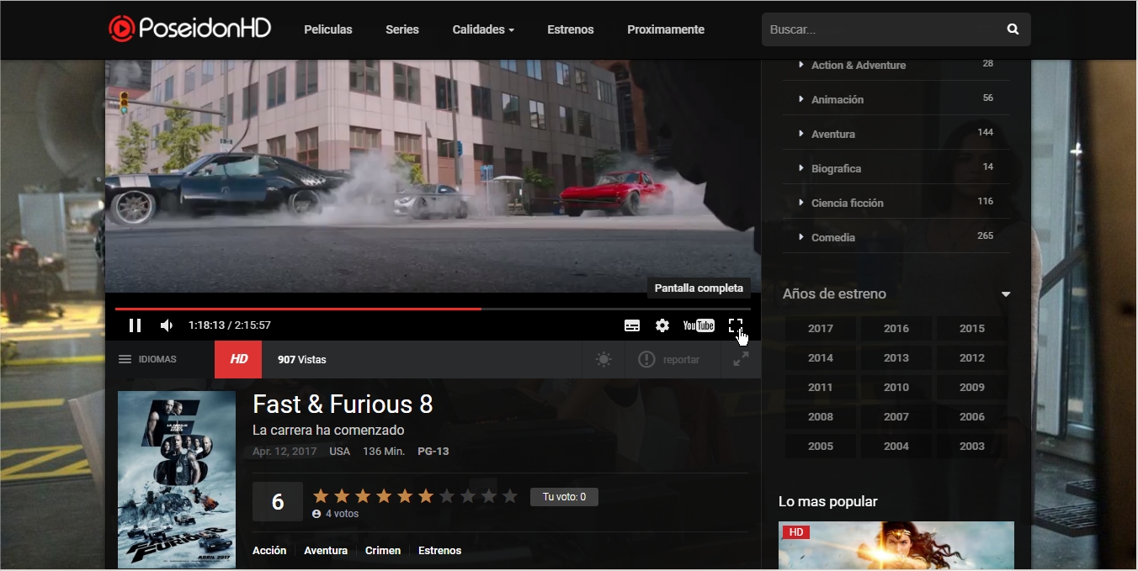Open the Aventura tag under rating
Screen dimensions: 1138x571
pyautogui.click(x=326, y=551)
